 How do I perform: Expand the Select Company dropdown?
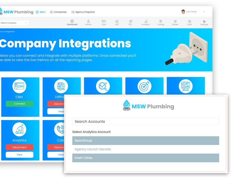tap(13, 23)
